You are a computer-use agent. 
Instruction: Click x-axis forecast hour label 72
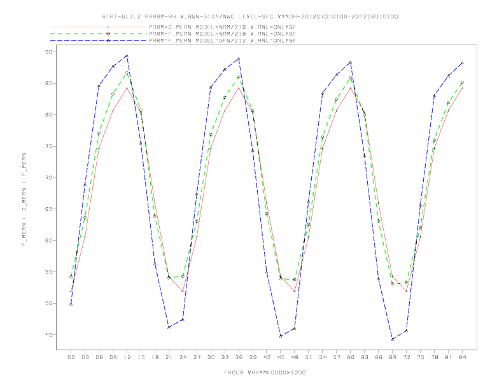coord(406,357)
